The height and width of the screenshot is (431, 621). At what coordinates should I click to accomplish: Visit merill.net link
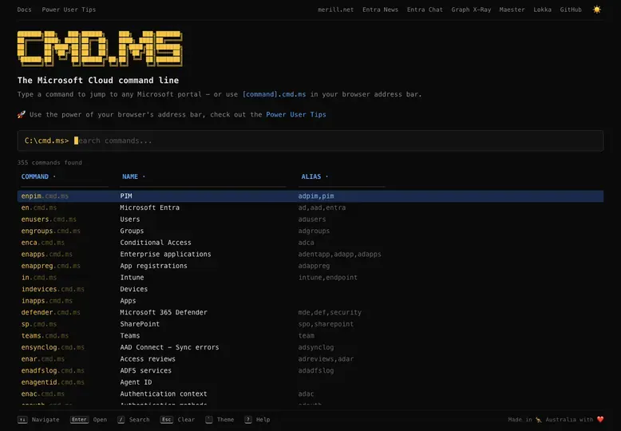point(335,10)
